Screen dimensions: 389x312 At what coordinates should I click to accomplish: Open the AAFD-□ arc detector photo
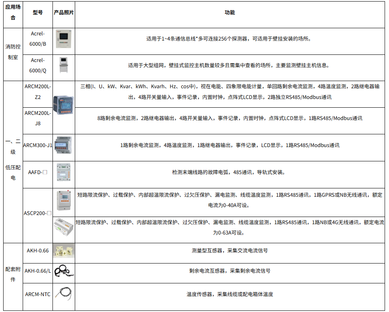[64, 172]
